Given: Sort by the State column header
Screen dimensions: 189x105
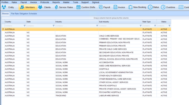Looking at the screenshot, I should (41, 22).
